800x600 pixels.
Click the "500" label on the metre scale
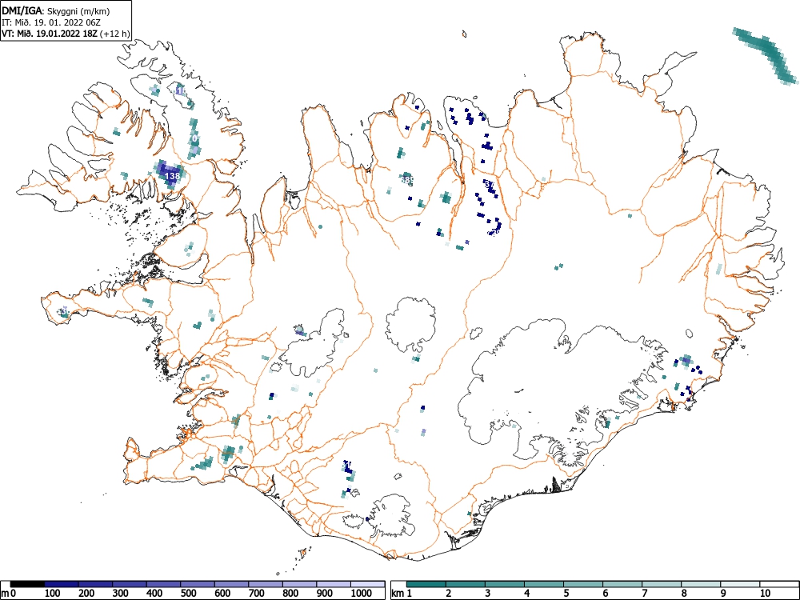click(x=189, y=594)
